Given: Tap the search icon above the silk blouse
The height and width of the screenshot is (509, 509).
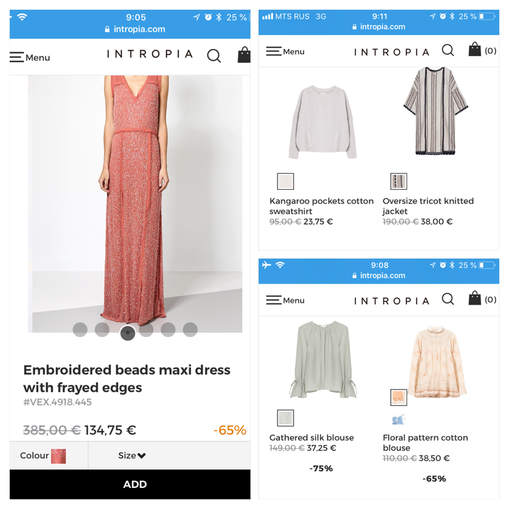Looking at the screenshot, I should point(448,299).
